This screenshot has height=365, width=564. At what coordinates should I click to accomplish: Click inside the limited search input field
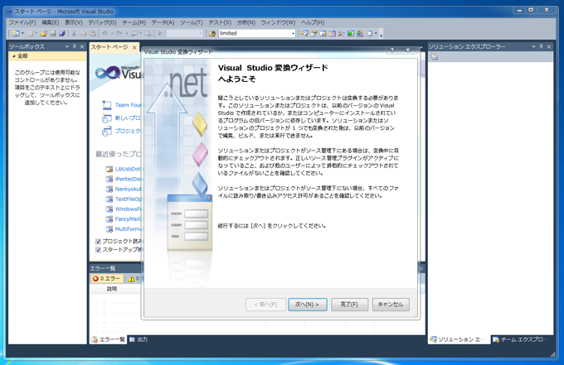point(255,33)
